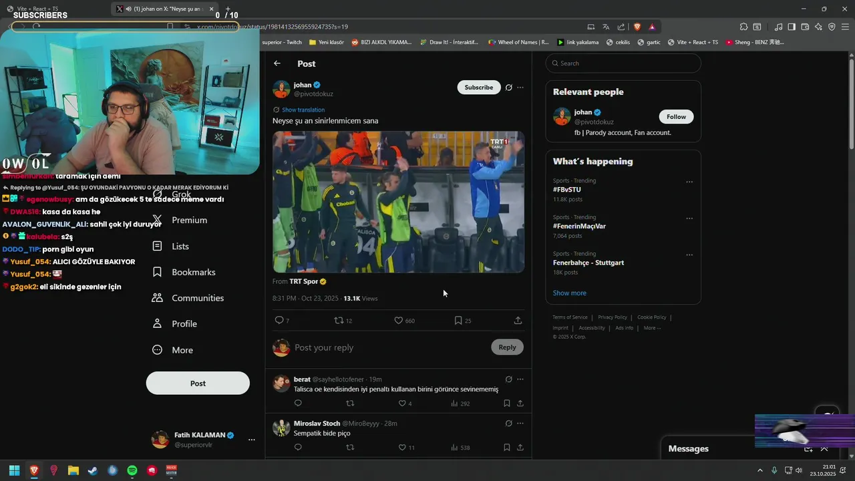855x481 pixels.
Task: Open more options on Miroslav Stoch's comment
Action: click(x=520, y=424)
